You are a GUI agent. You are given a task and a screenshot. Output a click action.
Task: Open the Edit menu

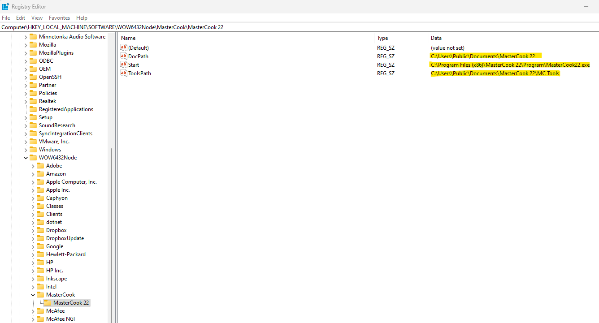coord(21,18)
